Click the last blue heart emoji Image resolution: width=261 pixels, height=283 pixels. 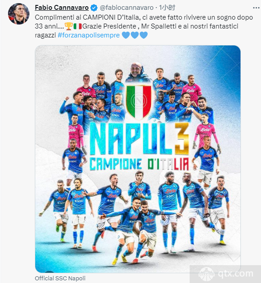pyautogui.click(x=144, y=35)
